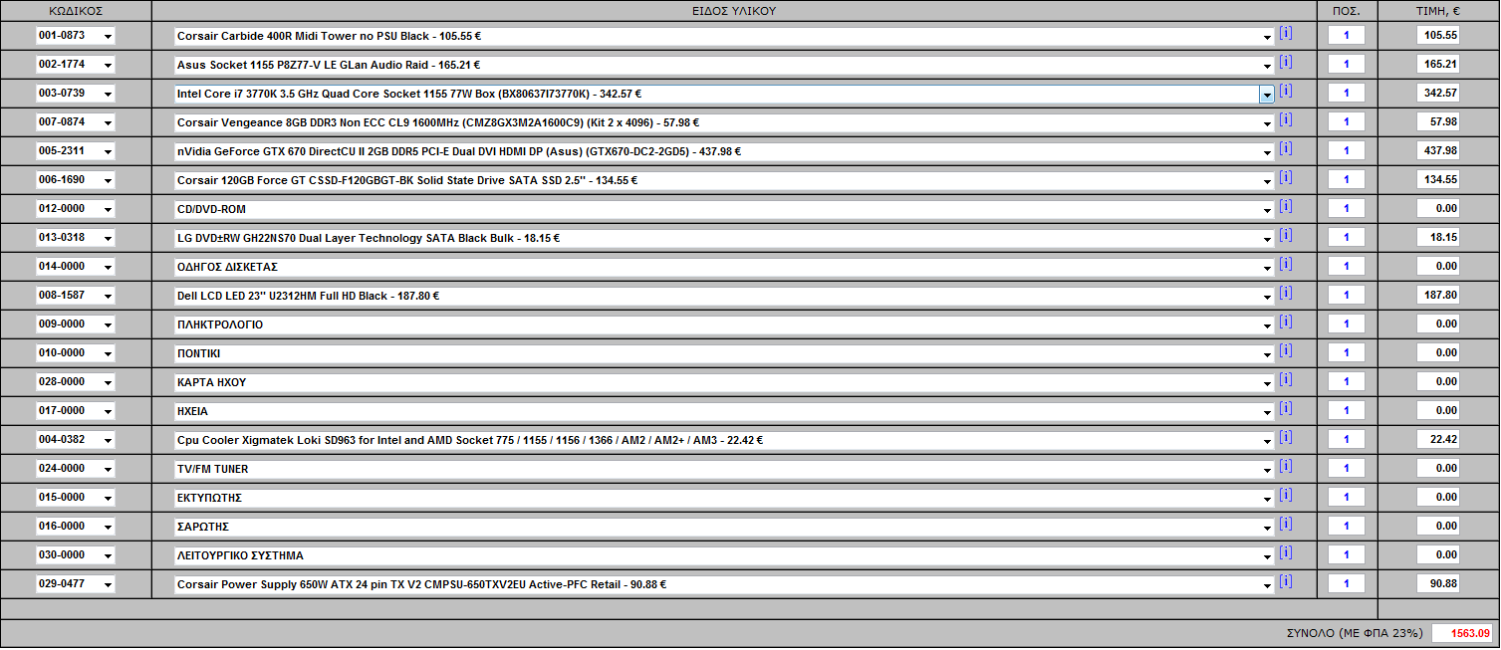This screenshot has width=1501, height=650.
Task: Click price field showing 342.57
Action: (x=1438, y=94)
